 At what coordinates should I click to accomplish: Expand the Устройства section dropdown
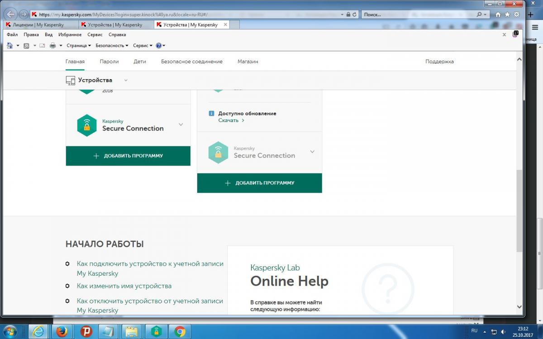point(126,80)
